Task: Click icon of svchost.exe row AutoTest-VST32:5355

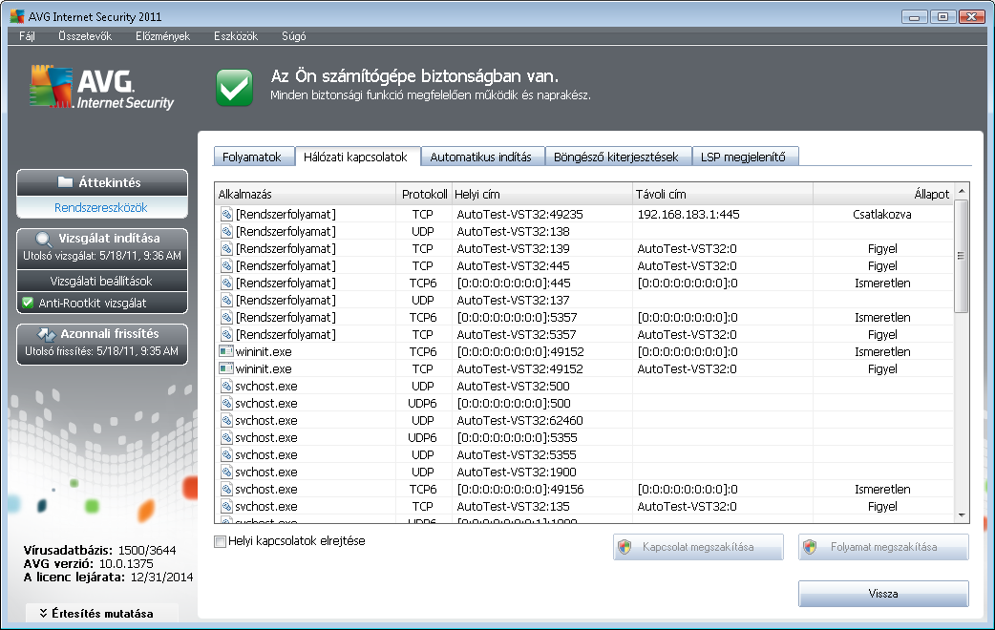Action: coord(226,454)
